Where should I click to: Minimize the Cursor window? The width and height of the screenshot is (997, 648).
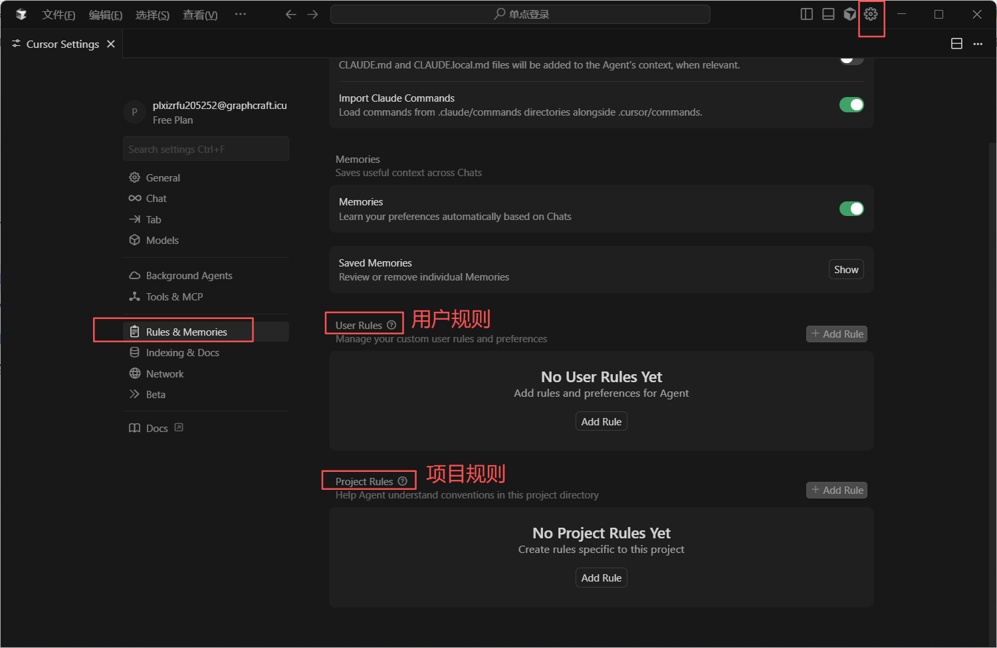pyautogui.click(x=901, y=14)
